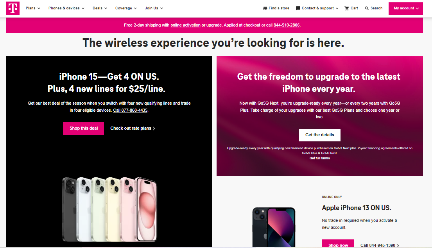Call 844-510-2806 via the banner link

[287, 25]
